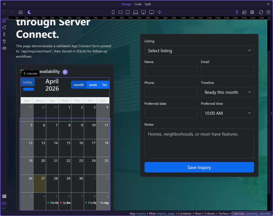The height and width of the screenshot is (216, 273).
Task: Switch to the Split view tab
Action: pyautogui.click(x=148, y=4)
